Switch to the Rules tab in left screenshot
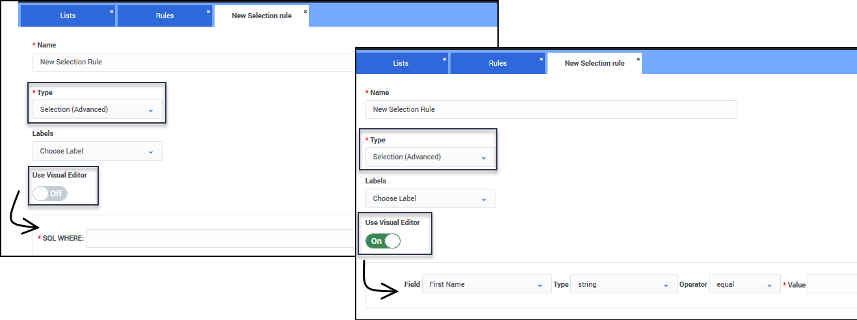857x320 pixels. 165,16
